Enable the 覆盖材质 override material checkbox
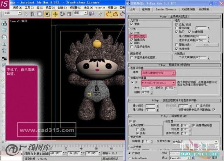Screen dimensions: 224x161 (x=177, y=45)
